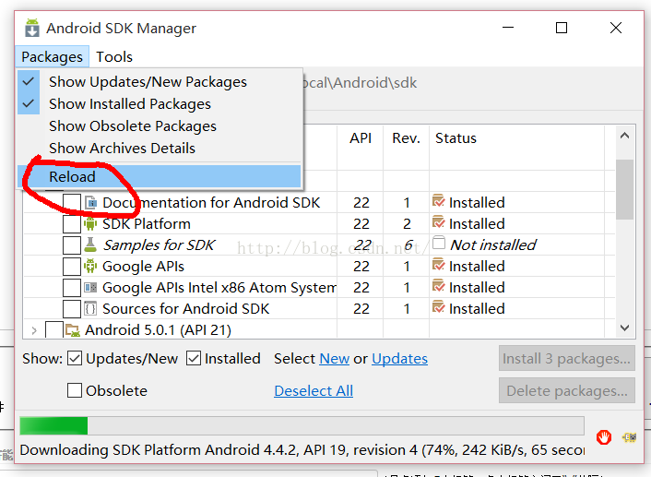The width and height of the screenshot is (651, 477).
Task: Select the Samples for SDK row text
Action: (x=159, y=245)
